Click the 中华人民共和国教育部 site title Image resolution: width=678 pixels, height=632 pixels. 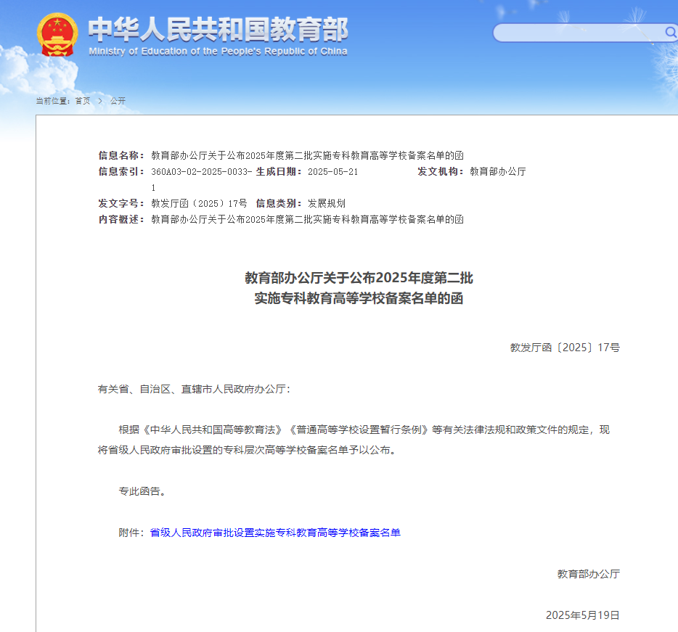click(x=218, y=30)
